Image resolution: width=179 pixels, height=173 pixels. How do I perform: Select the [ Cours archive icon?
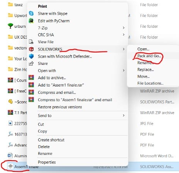tap(10, 80)
